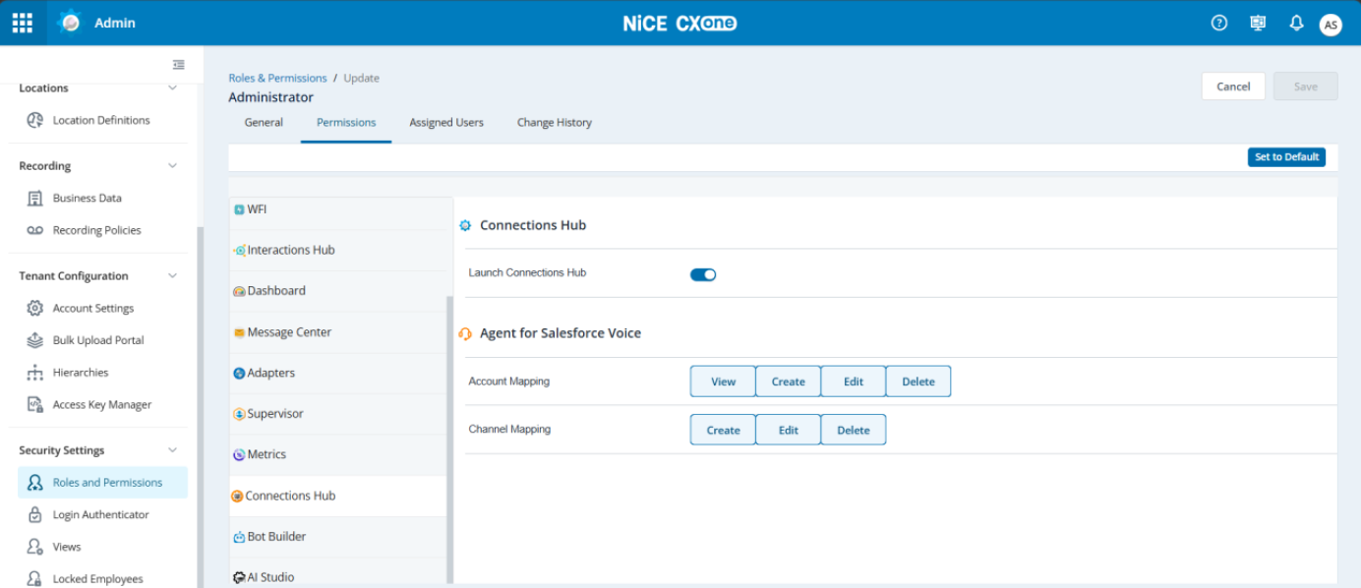Collapse the Recording section chevron
This screenshot has height=588, width=1361.
coord(173,165)
